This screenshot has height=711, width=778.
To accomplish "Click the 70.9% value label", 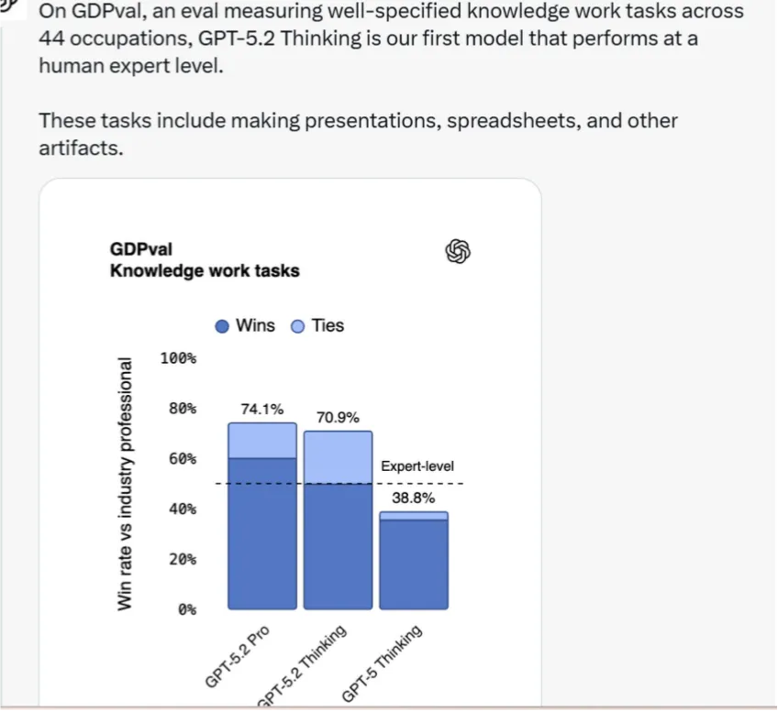I will [338, 418].
